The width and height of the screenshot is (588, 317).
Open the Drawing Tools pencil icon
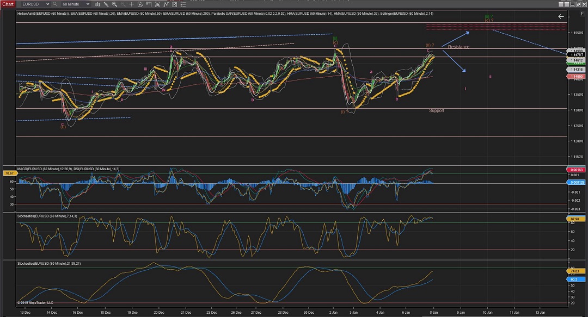tap(106, 4)
